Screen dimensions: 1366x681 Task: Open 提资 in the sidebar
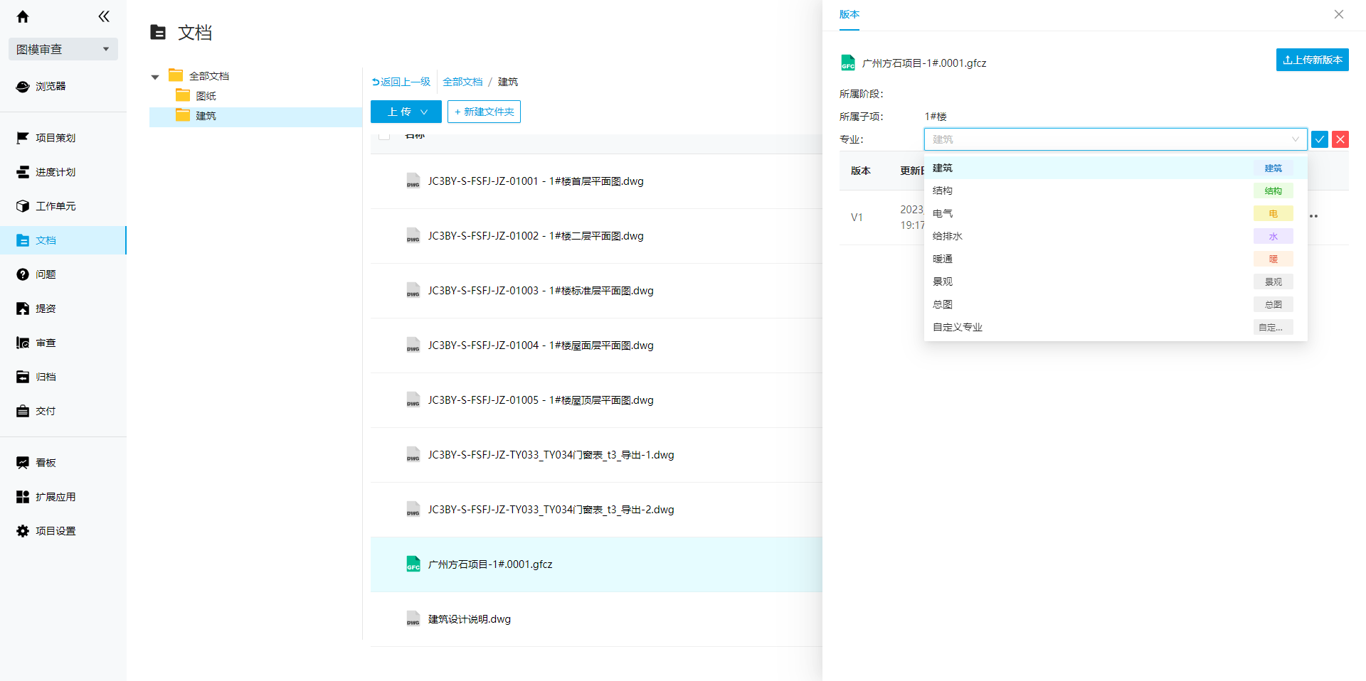point(63,309)
